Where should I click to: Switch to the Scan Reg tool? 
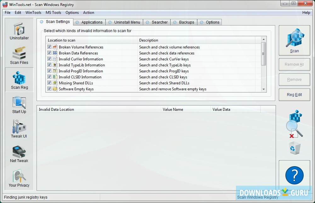point(19,80)
